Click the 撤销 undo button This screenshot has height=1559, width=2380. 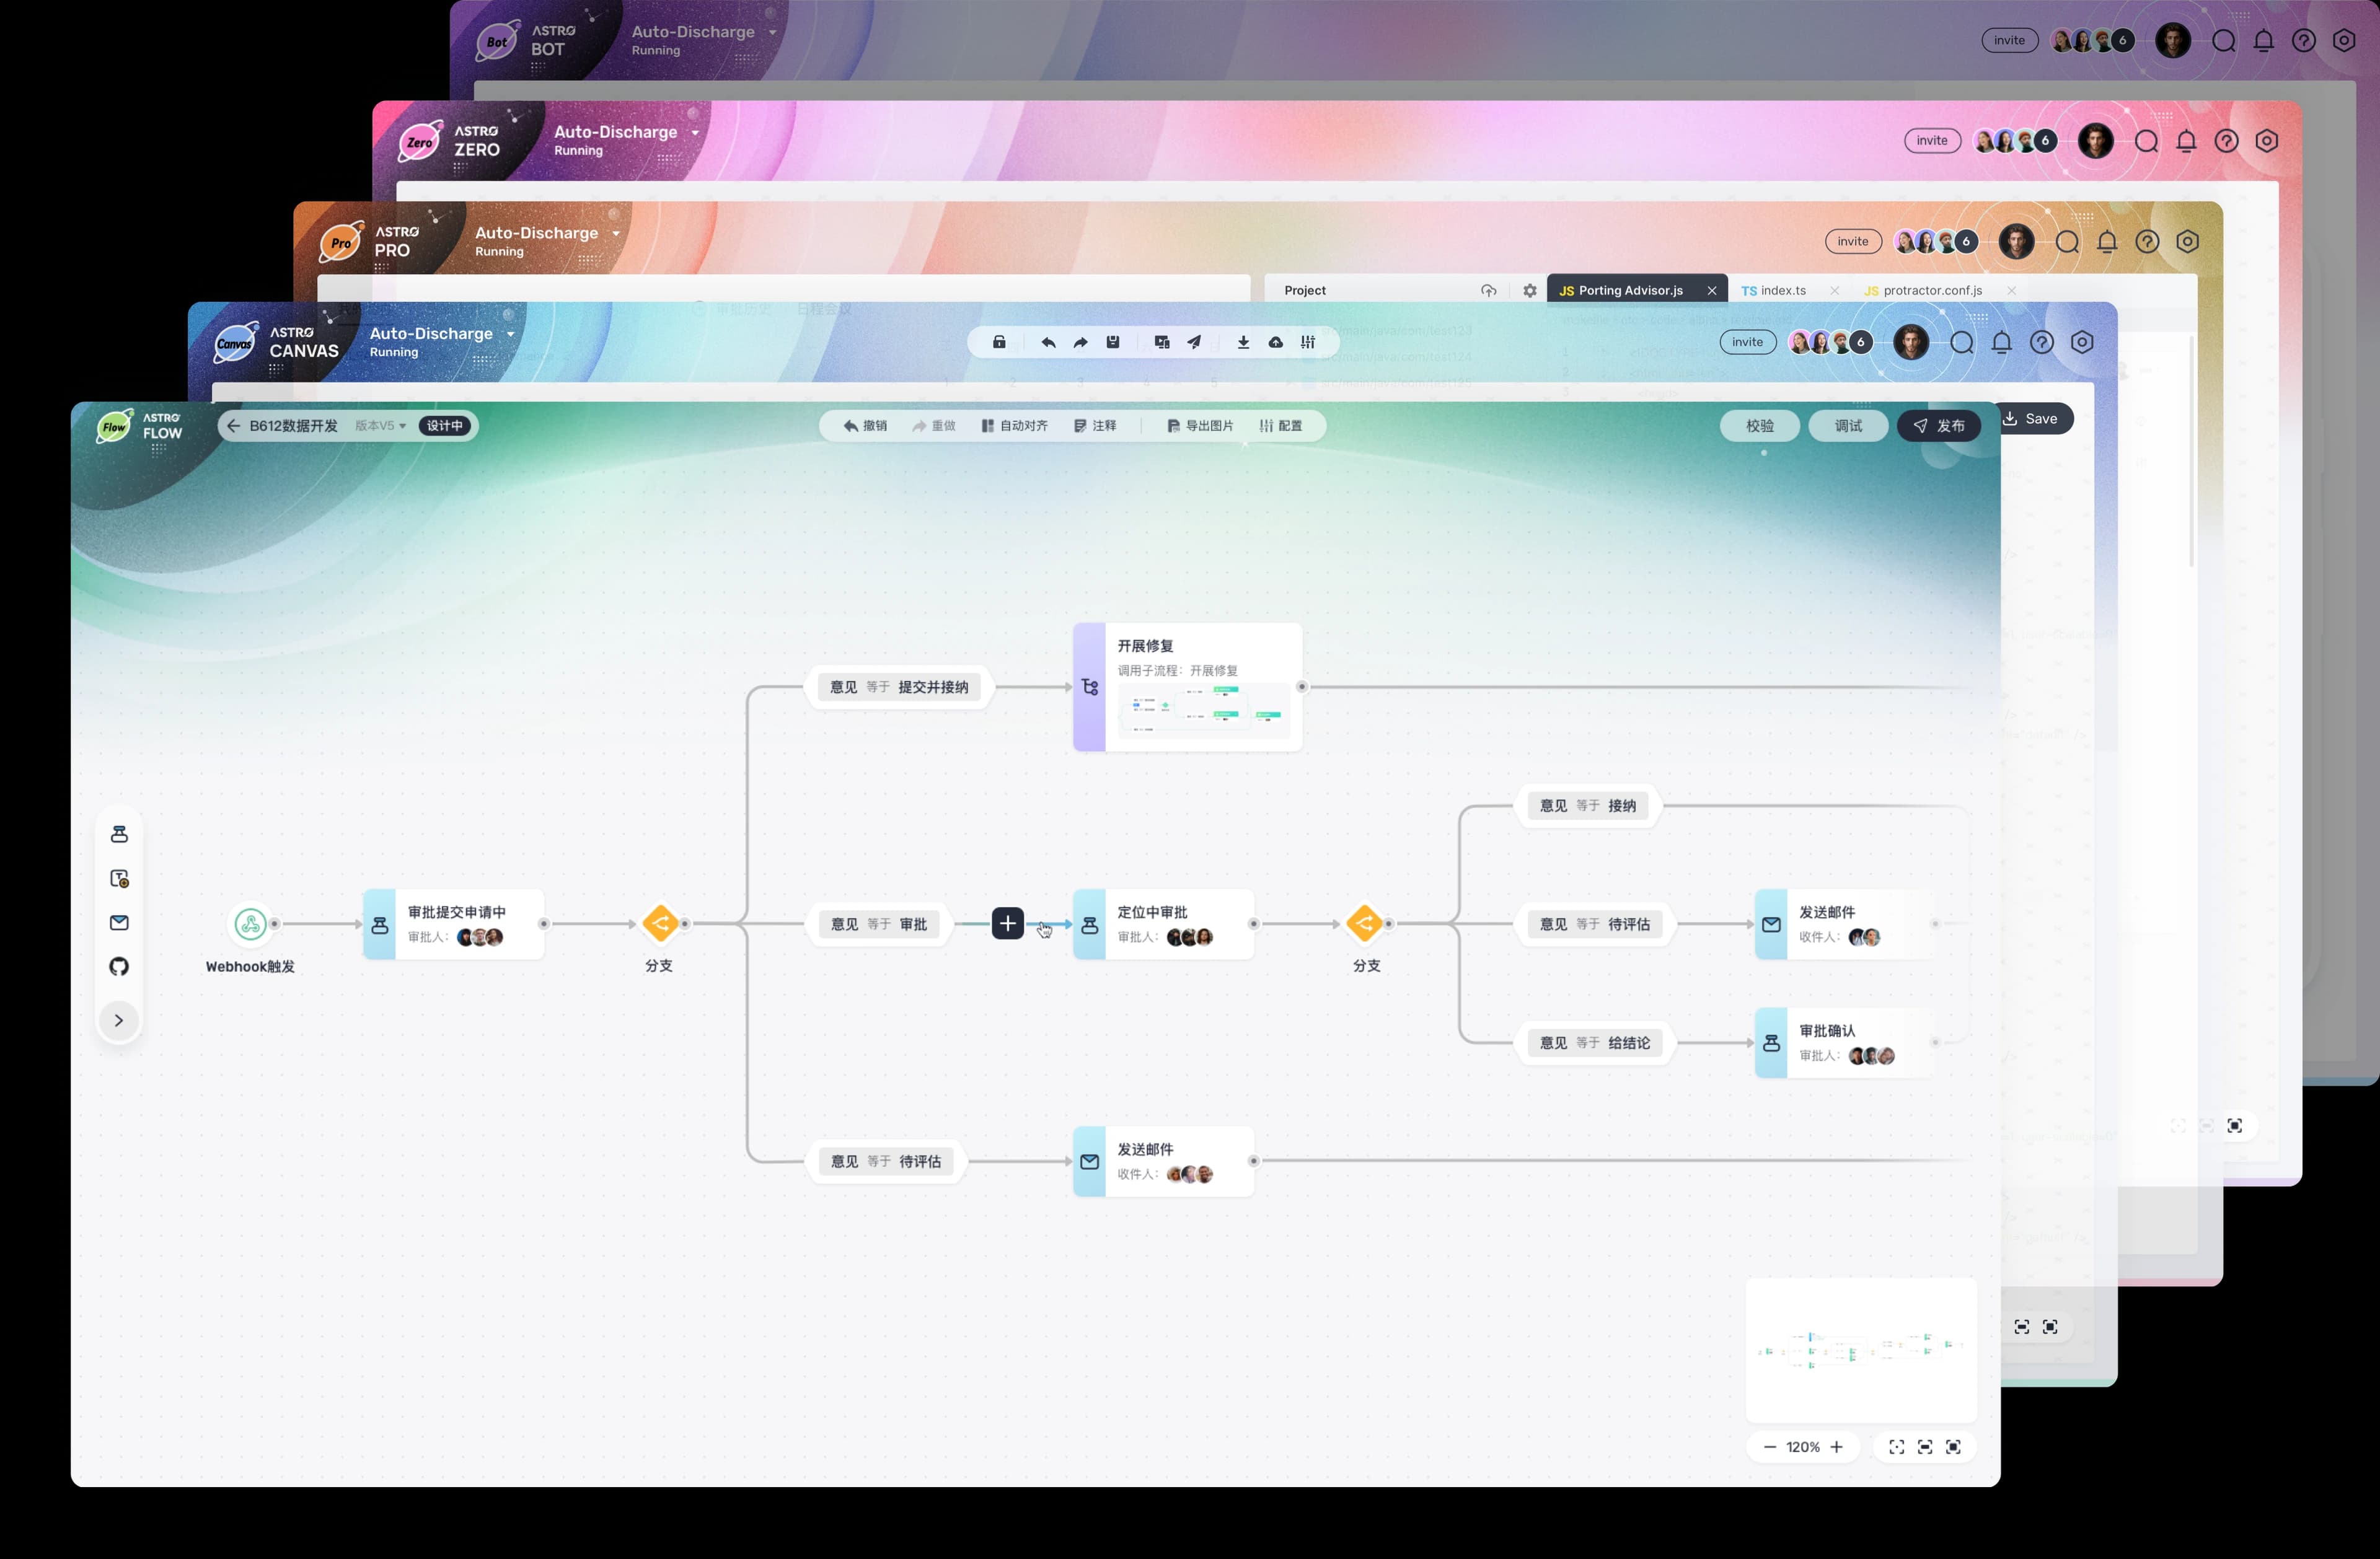click(x=865, y=426)
